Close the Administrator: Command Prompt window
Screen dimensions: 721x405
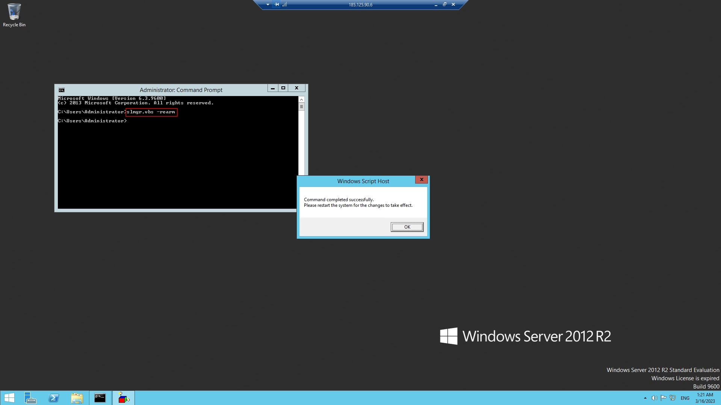click(297, 88)
